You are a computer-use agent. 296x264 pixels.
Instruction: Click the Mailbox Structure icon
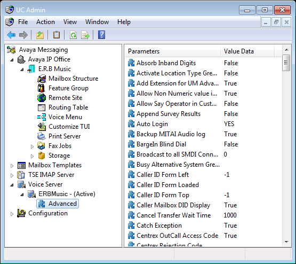pyautogui.click(x=42, y=79)
